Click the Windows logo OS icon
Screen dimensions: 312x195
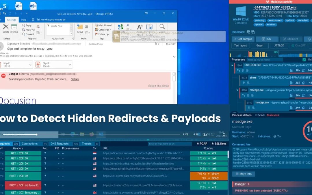[241, 11]
